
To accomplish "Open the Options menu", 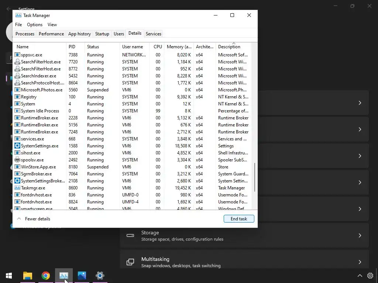I will pos(35,25).
